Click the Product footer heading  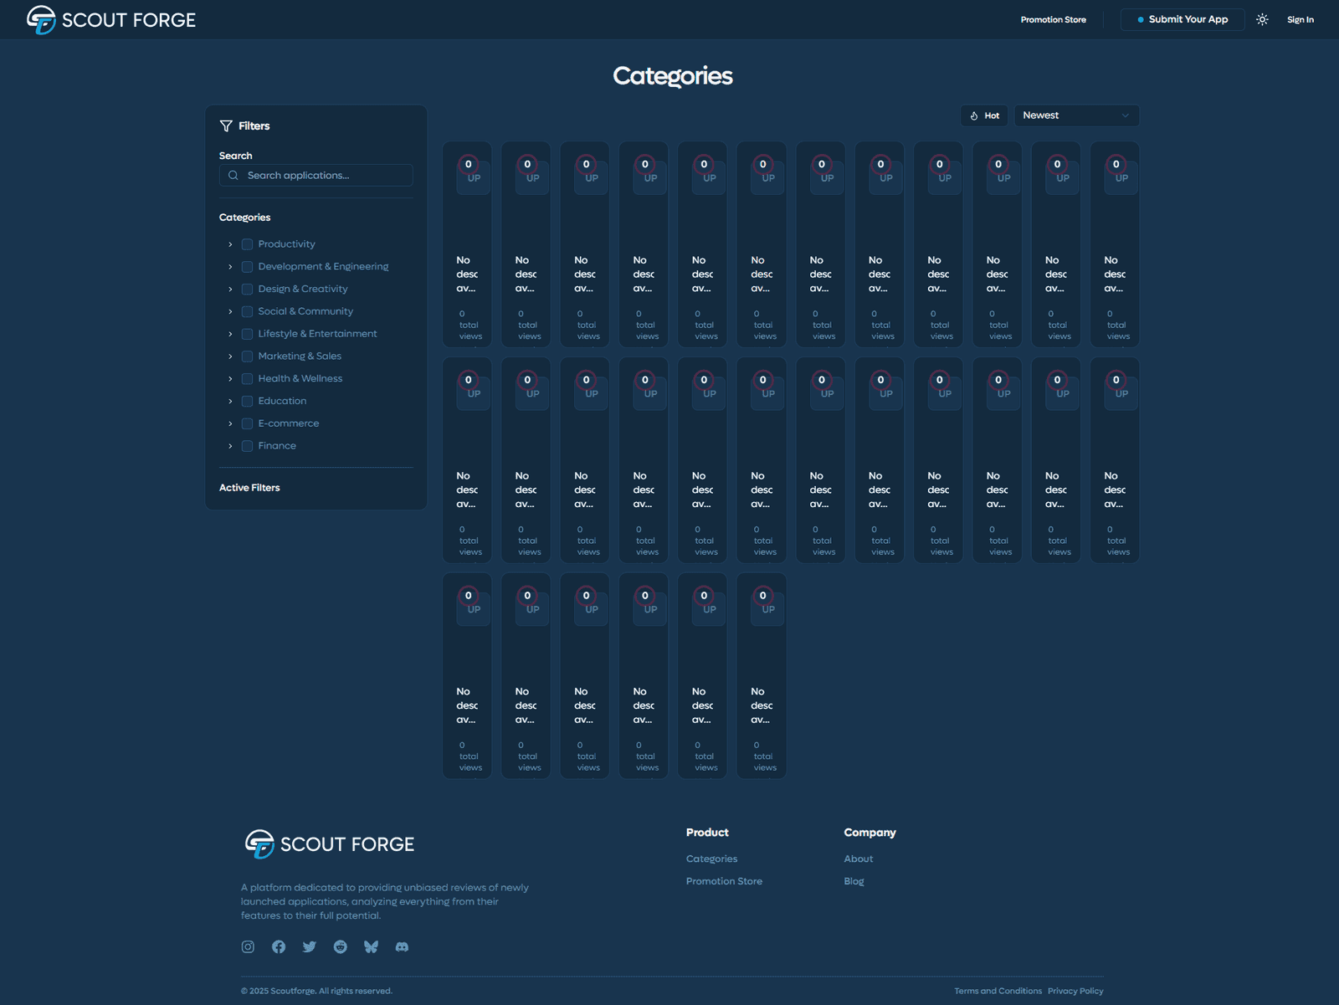click(x=707, y=833)
